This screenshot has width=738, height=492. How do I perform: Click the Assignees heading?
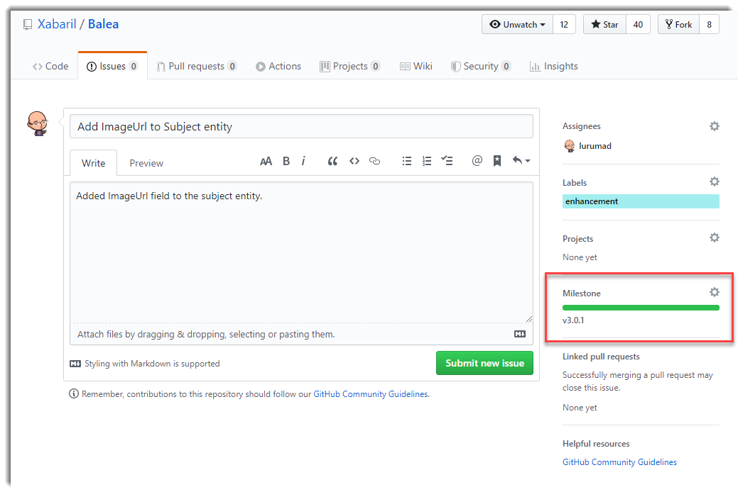click(x=581, y=126)
